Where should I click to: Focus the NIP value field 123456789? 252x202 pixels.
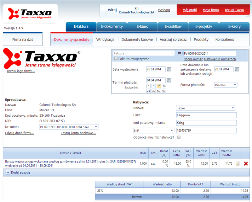(206, 130)
